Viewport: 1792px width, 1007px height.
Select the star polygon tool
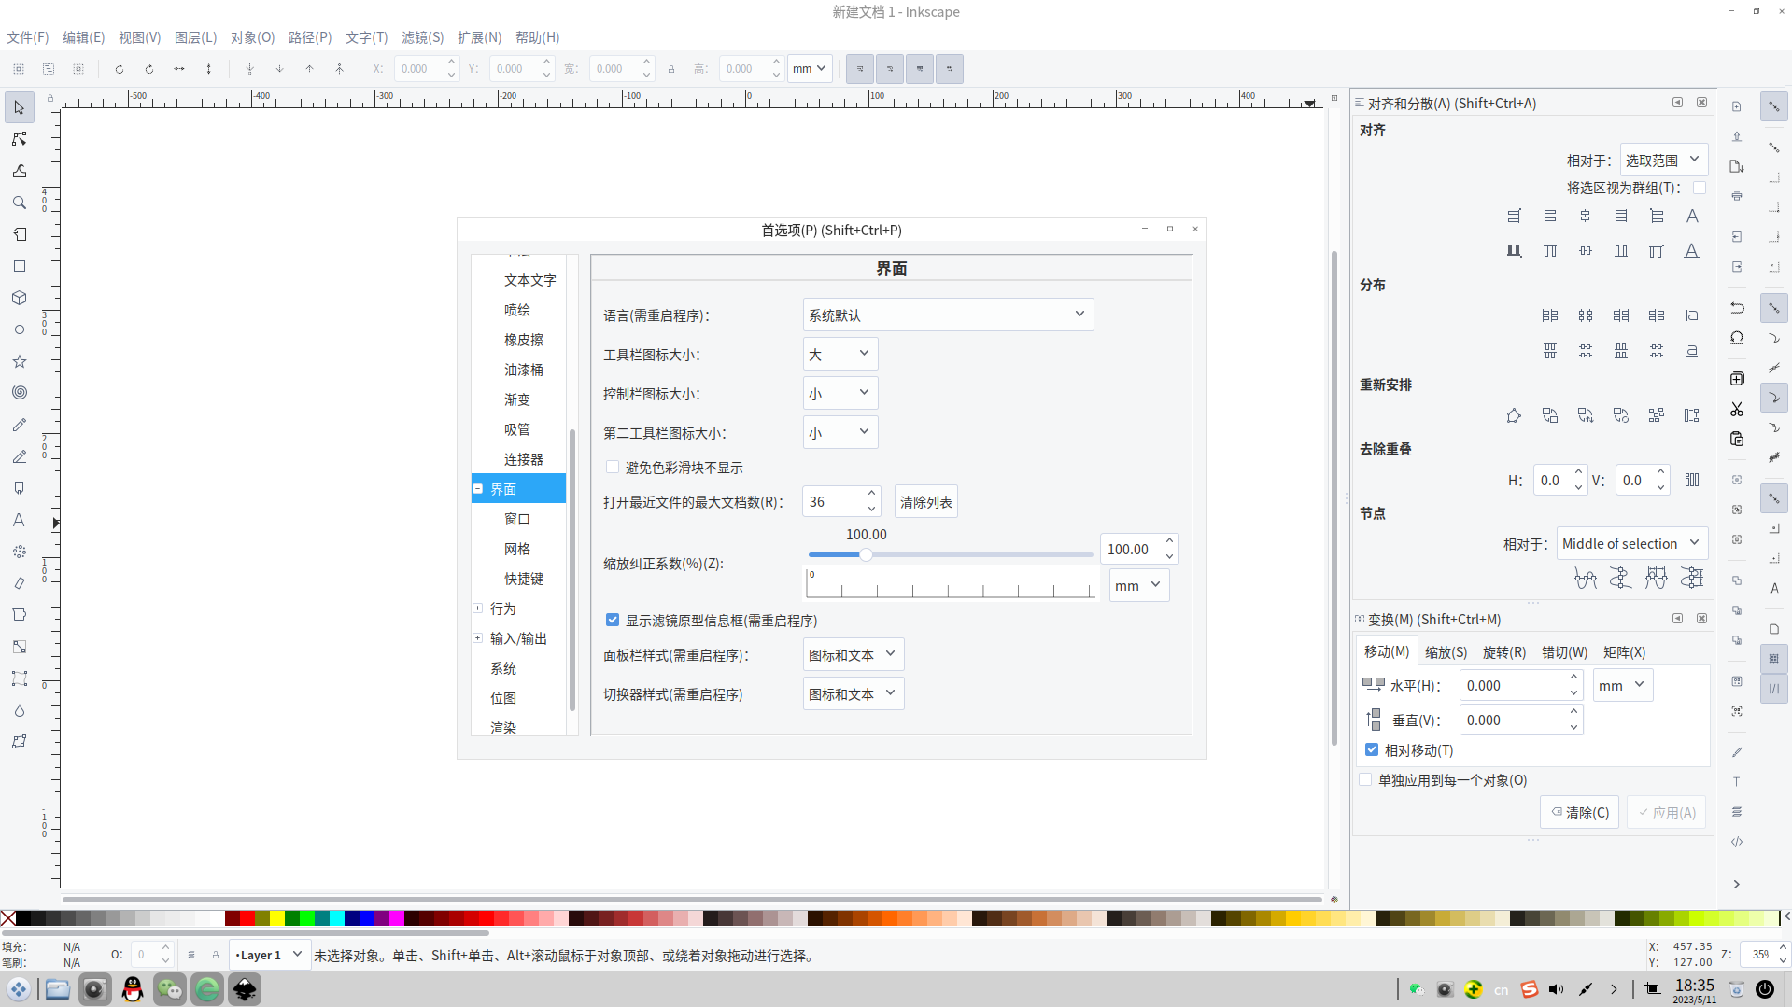pos(20,361)
